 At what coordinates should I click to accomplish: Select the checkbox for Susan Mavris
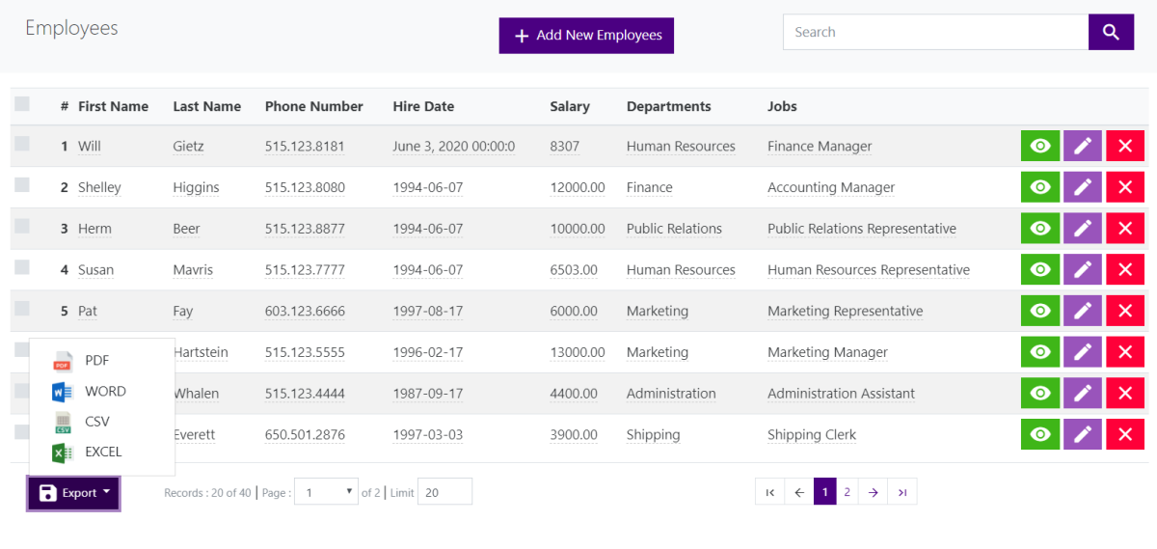[x=22, y=267]
